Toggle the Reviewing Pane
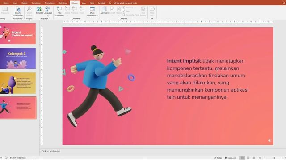 click(131, 15)
